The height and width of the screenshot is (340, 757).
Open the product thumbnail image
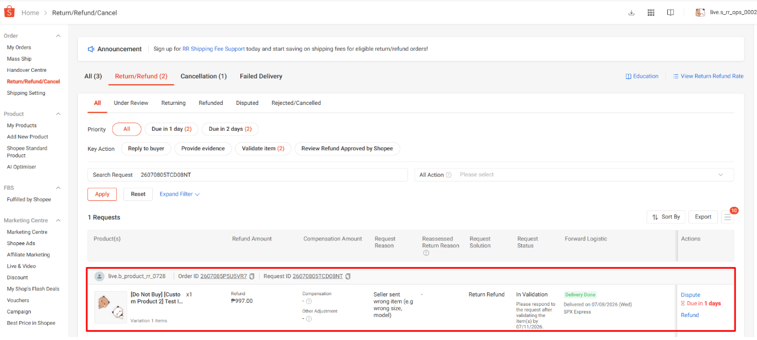pyautogui.click(x=111, y=307)
